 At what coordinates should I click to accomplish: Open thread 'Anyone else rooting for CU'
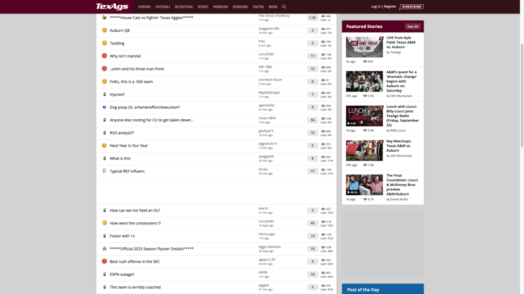point(151,120)
